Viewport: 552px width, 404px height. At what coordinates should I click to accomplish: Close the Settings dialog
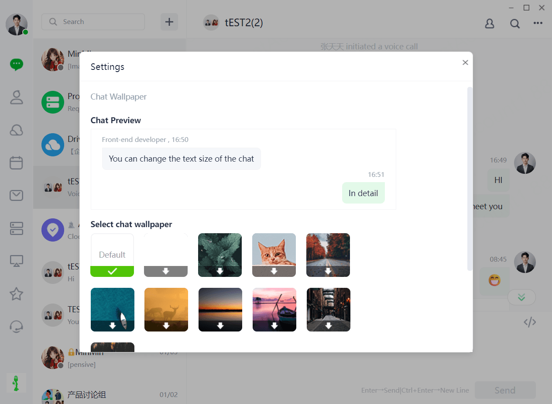pos(465,62)
